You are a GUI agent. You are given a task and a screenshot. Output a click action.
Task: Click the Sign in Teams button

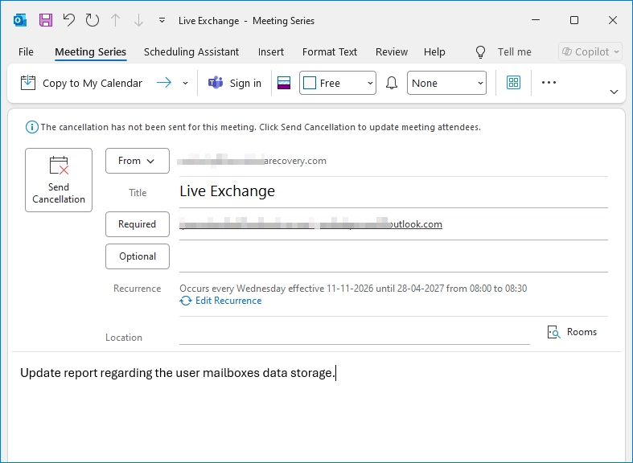245,83
